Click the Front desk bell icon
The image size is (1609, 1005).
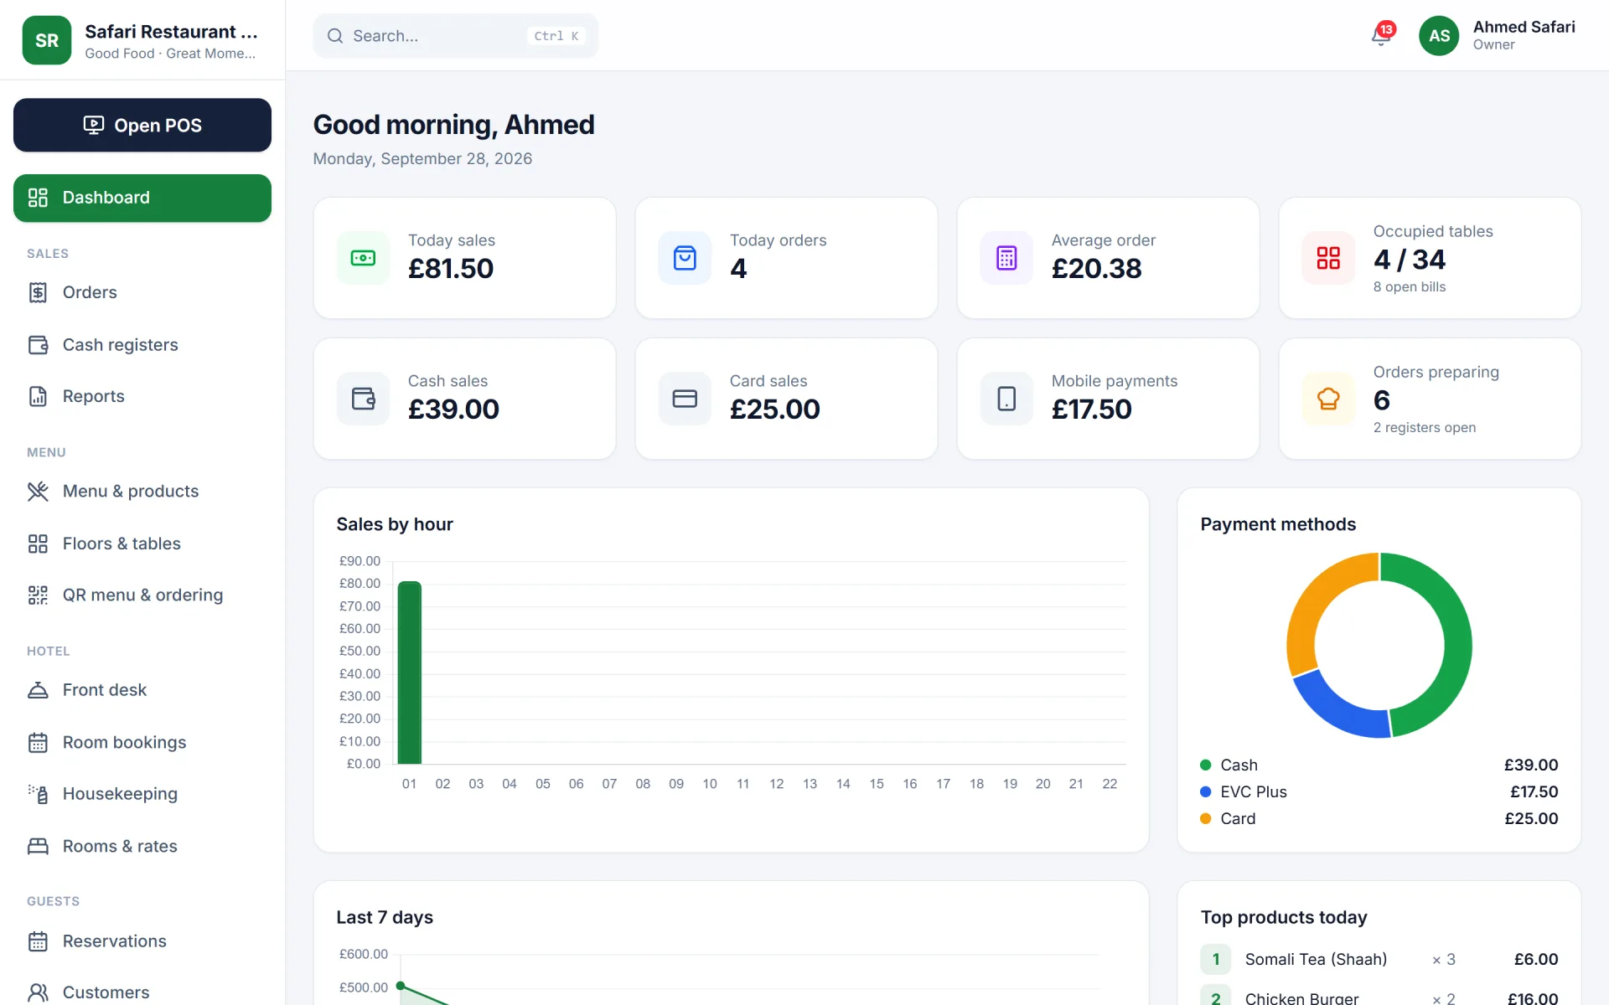tap(38, 690)
